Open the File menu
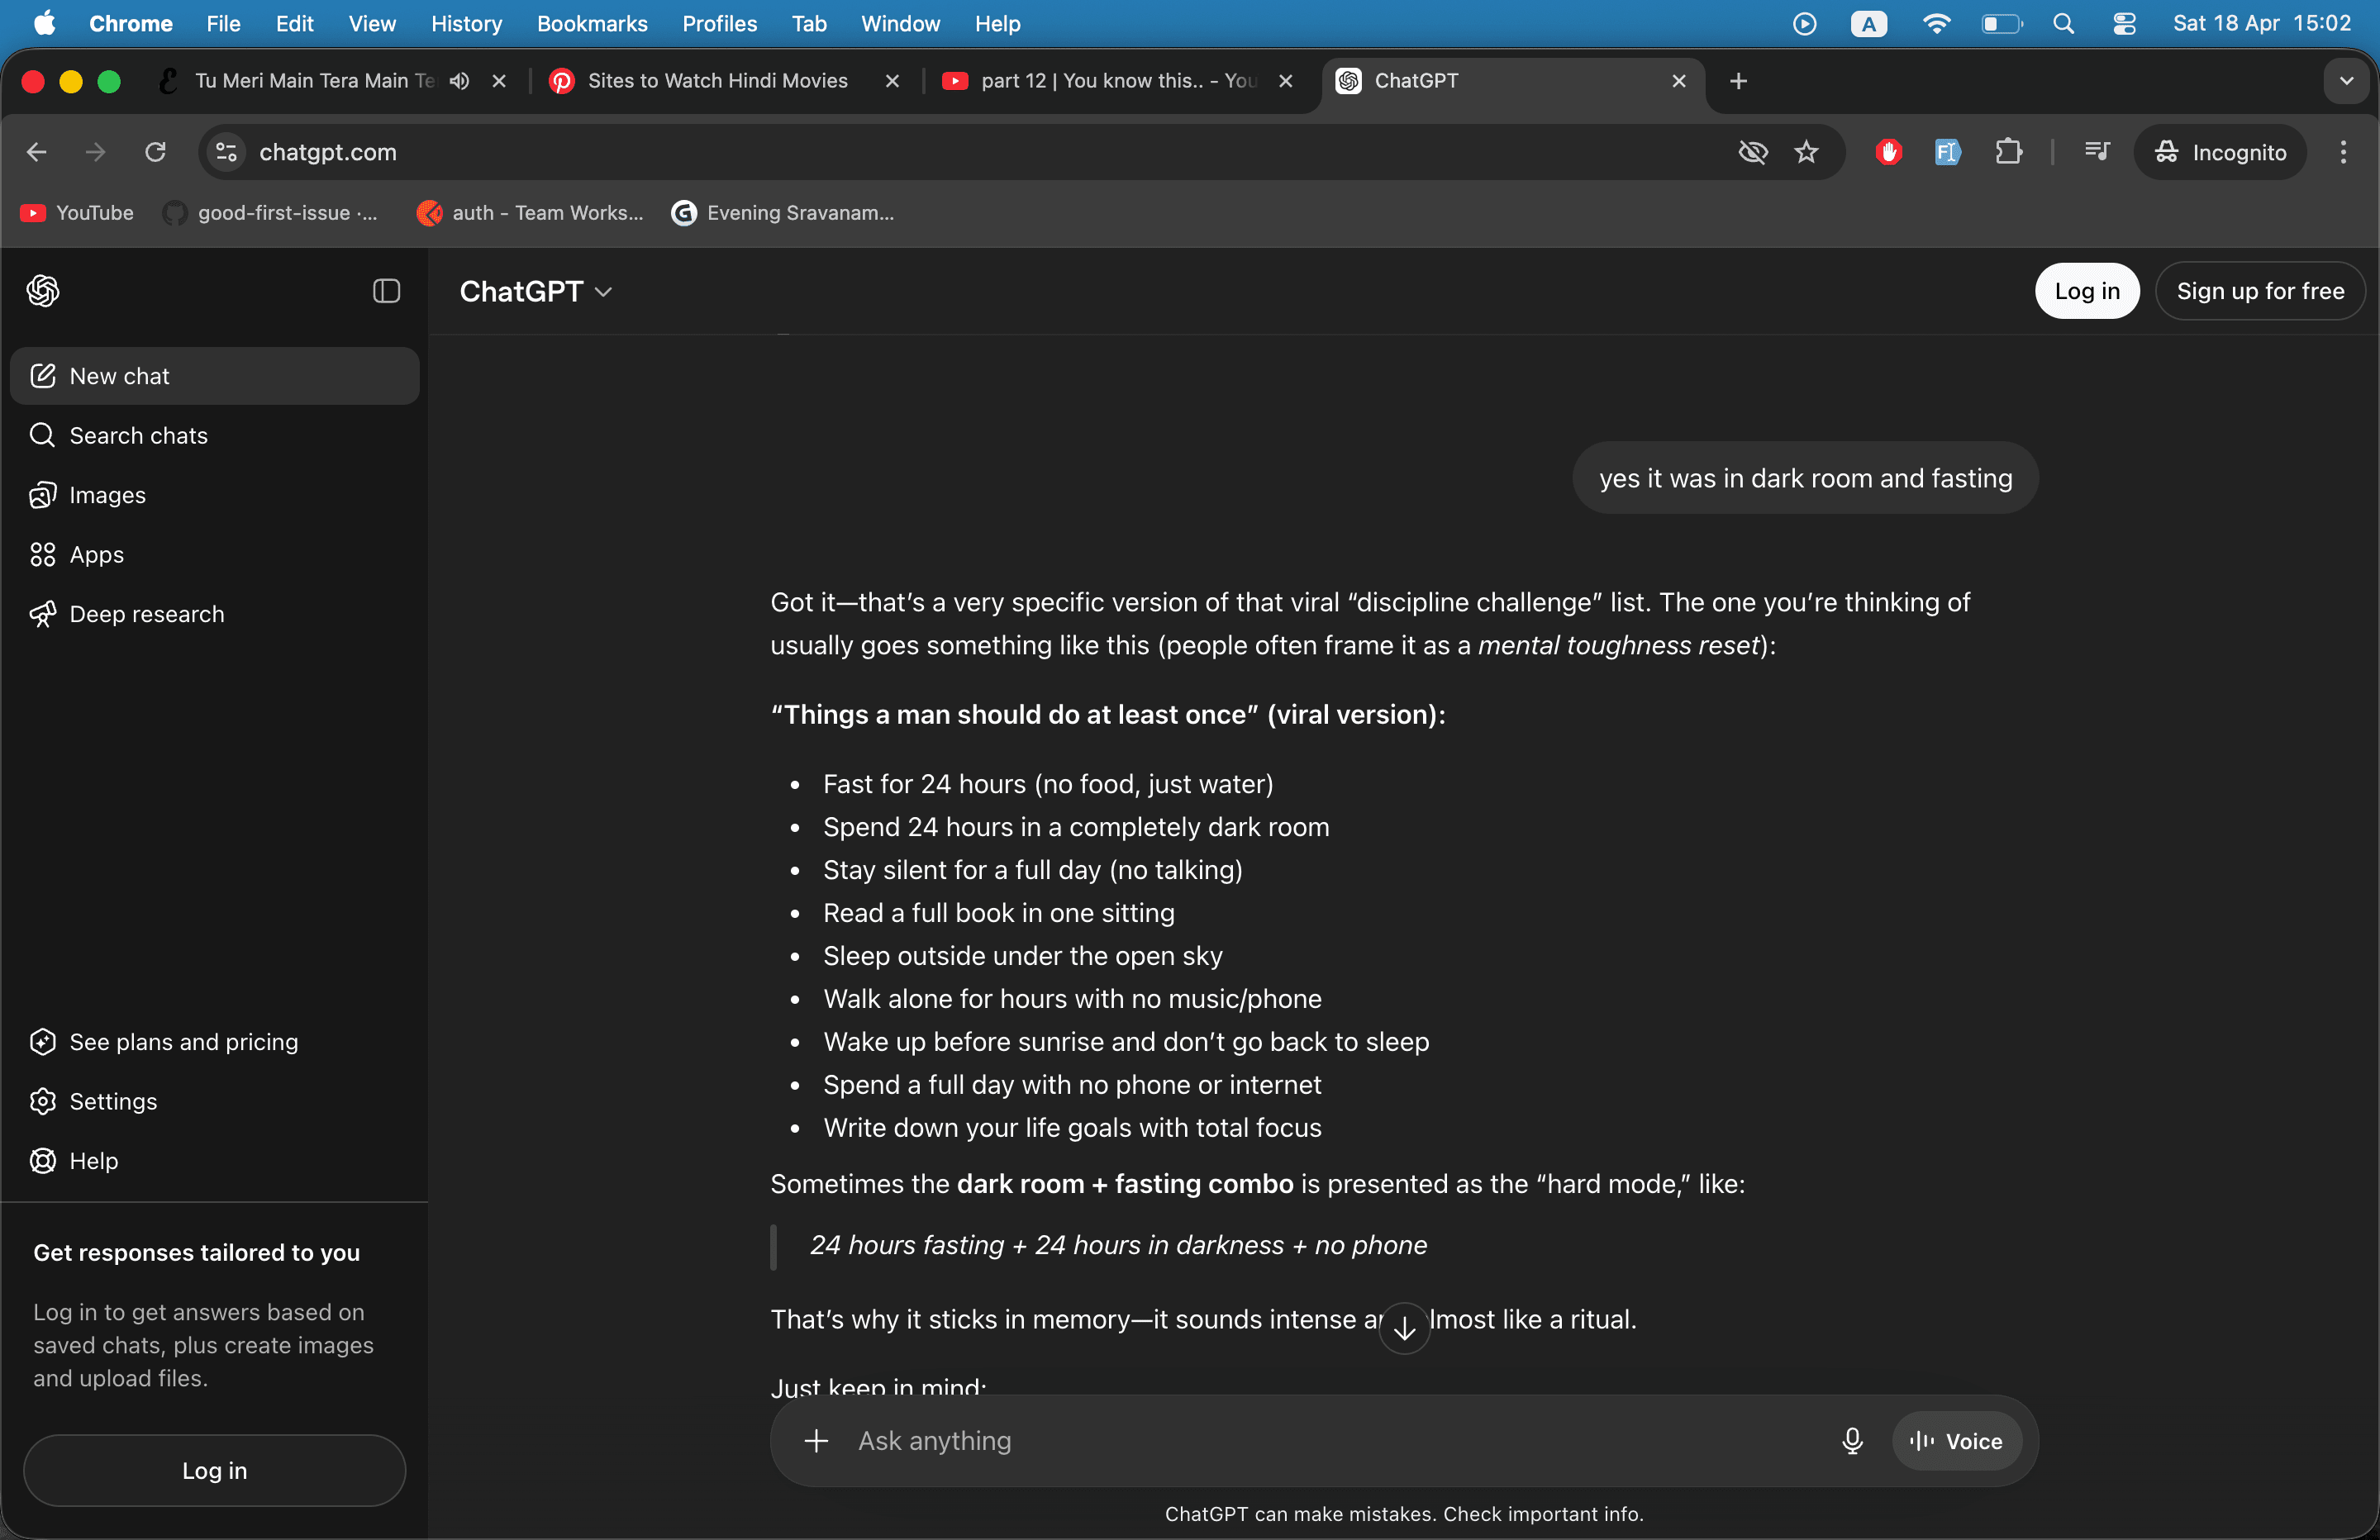Image resolution: width=2380 pixels, height=1540 pixels. 223,23
